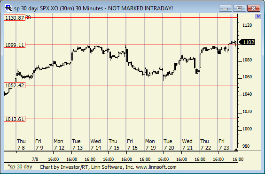This screenshot has height=174, width=265.
Task: Click the 1080 price scale value
Action: pyautogui.click(x=247, y=60)
